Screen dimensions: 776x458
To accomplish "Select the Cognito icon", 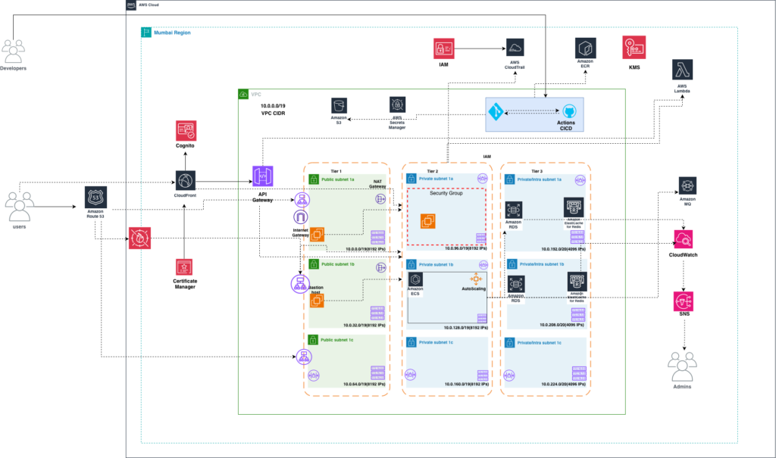I will click(x=186, y=131).
